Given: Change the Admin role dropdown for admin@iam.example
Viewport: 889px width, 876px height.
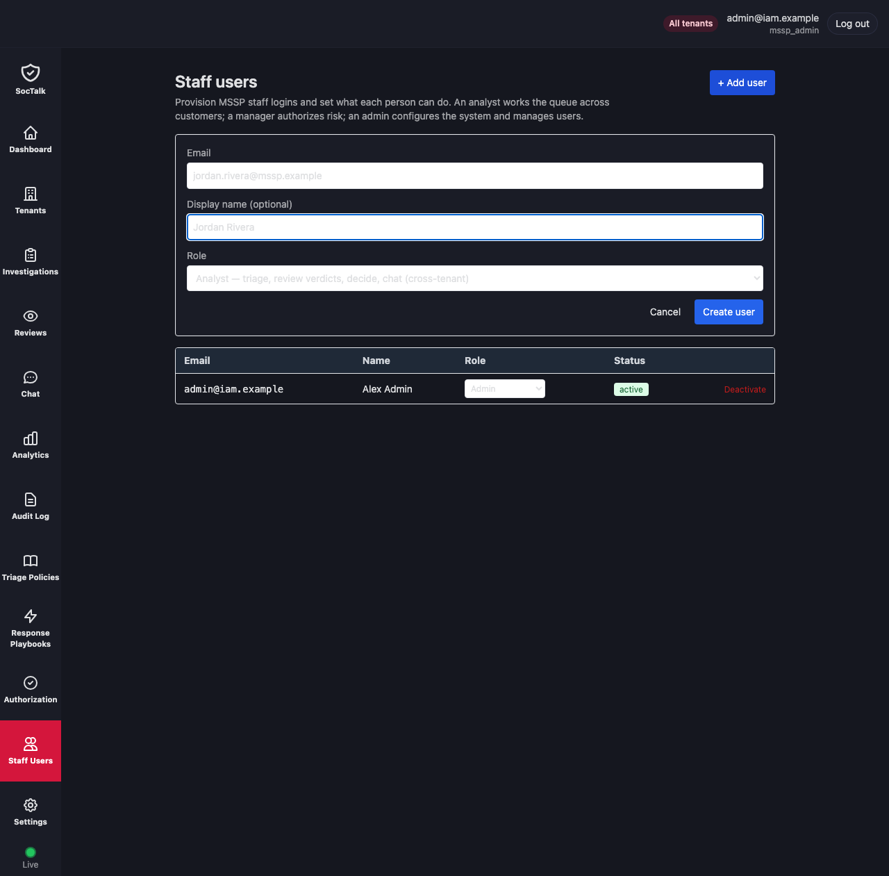Looking at the screenshot, I should pos(505,389).
